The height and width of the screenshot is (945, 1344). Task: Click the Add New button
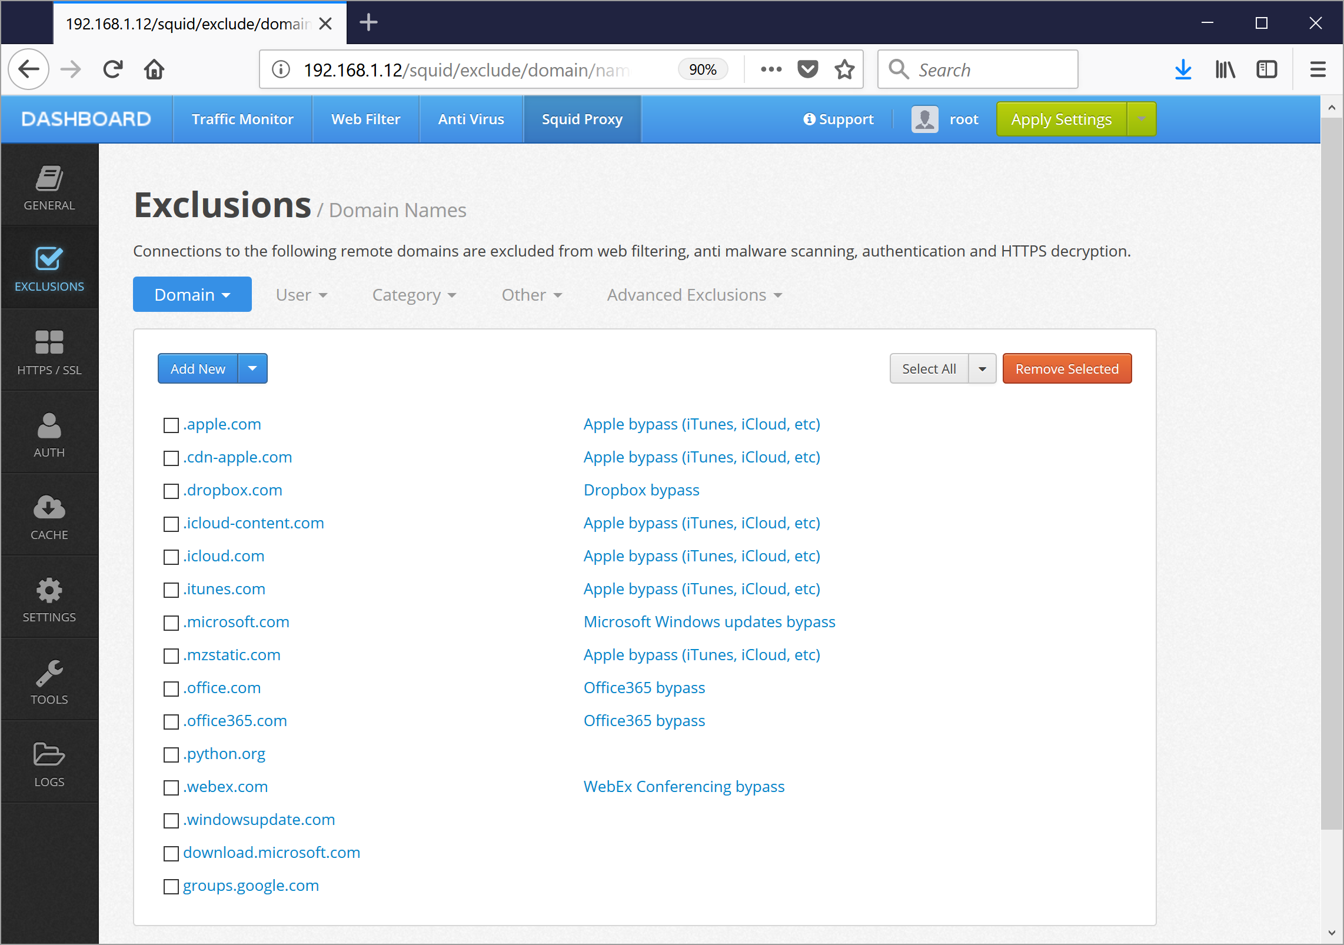[198, 368]
